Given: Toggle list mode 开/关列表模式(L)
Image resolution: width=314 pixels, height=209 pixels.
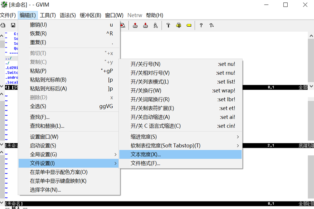Looking at the screenshot, I should (181, 82).
